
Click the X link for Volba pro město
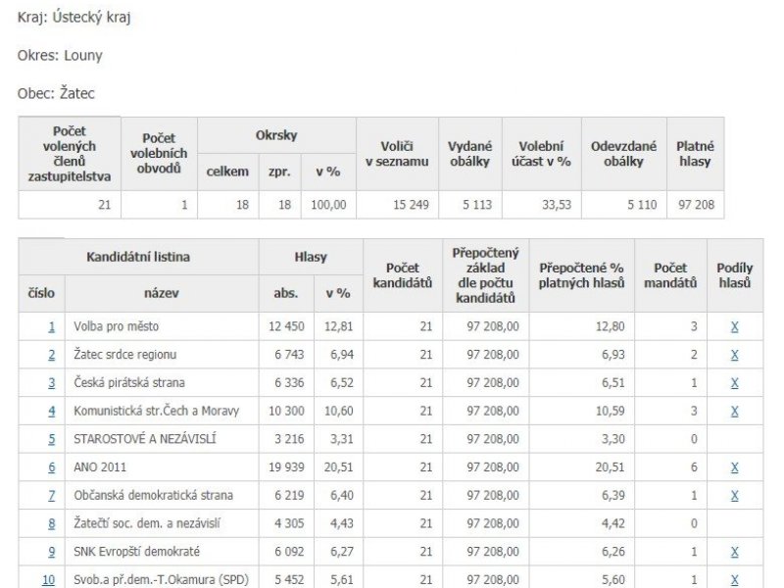734,327
